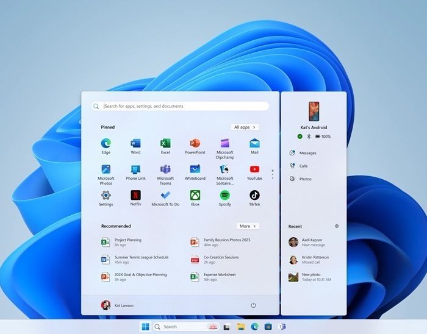Open the Phone Link app

point(135,172)
